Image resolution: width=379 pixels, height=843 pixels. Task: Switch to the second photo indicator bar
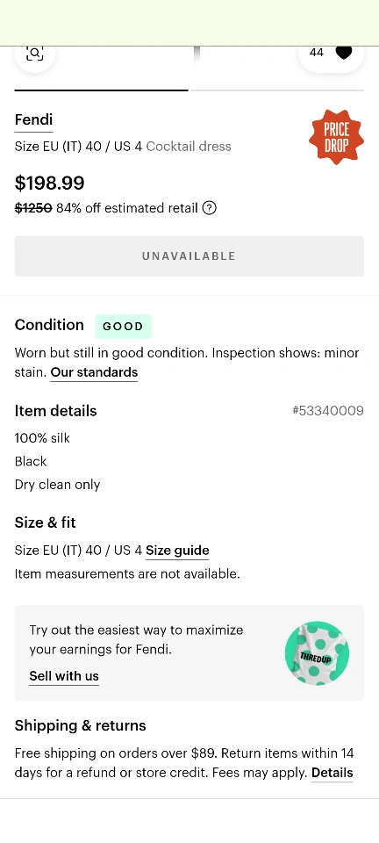pyautogui.click(x=277, y=90)
